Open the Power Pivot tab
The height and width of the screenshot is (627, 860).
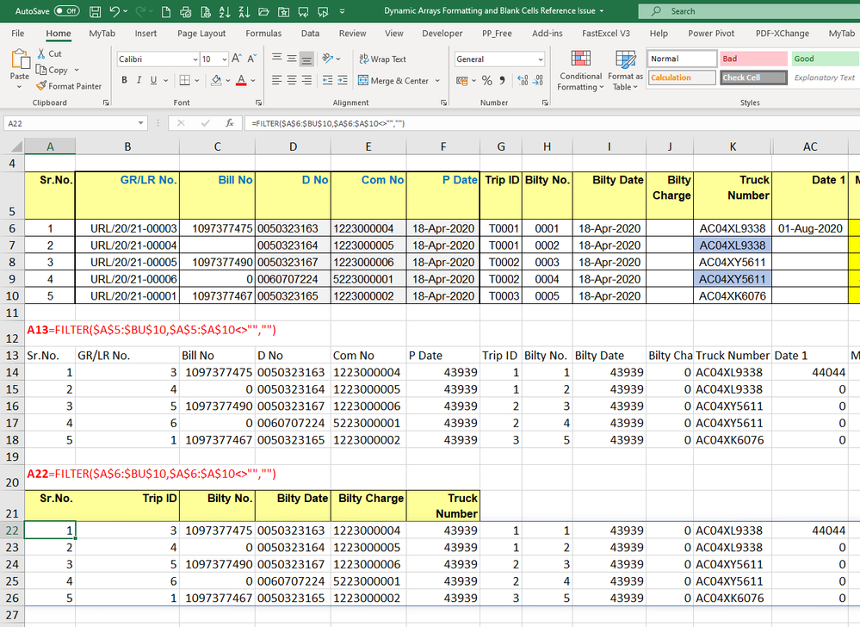(711, 34)
